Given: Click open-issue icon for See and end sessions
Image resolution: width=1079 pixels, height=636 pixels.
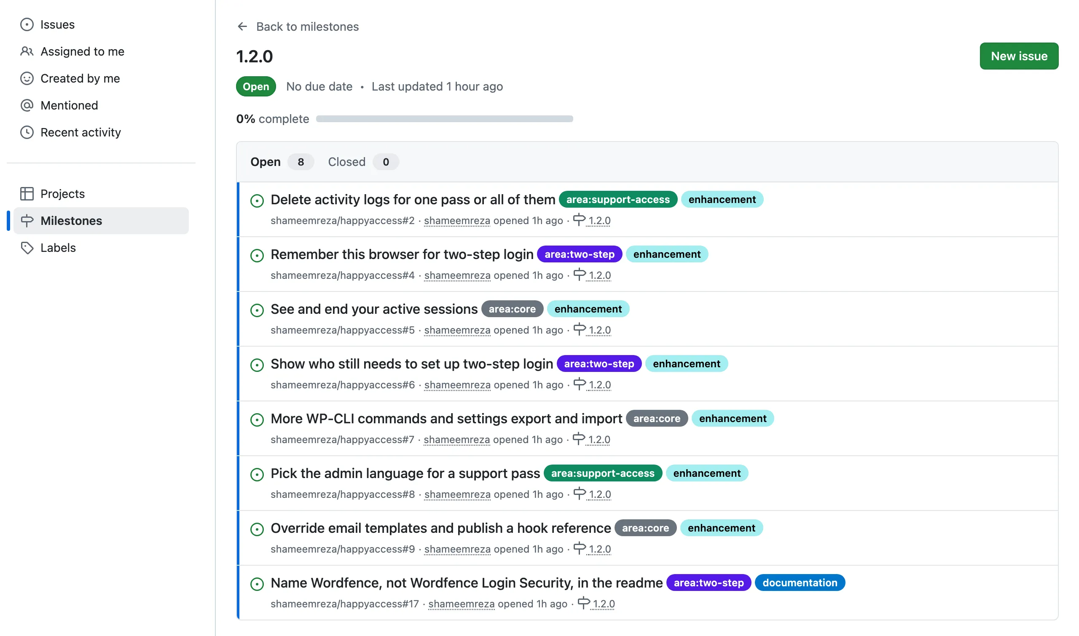Looking at the screenshot, I should (257, 310).
